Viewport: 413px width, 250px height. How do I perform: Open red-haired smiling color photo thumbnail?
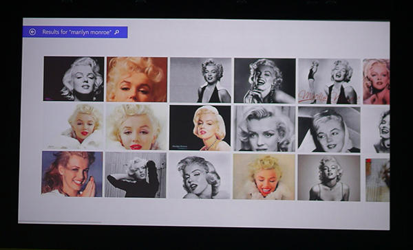coord(72,174)
